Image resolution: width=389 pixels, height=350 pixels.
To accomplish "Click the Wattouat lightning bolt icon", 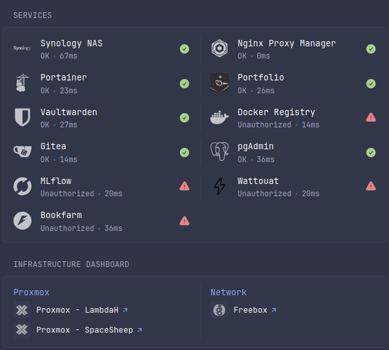I will (x=220, y=186).
